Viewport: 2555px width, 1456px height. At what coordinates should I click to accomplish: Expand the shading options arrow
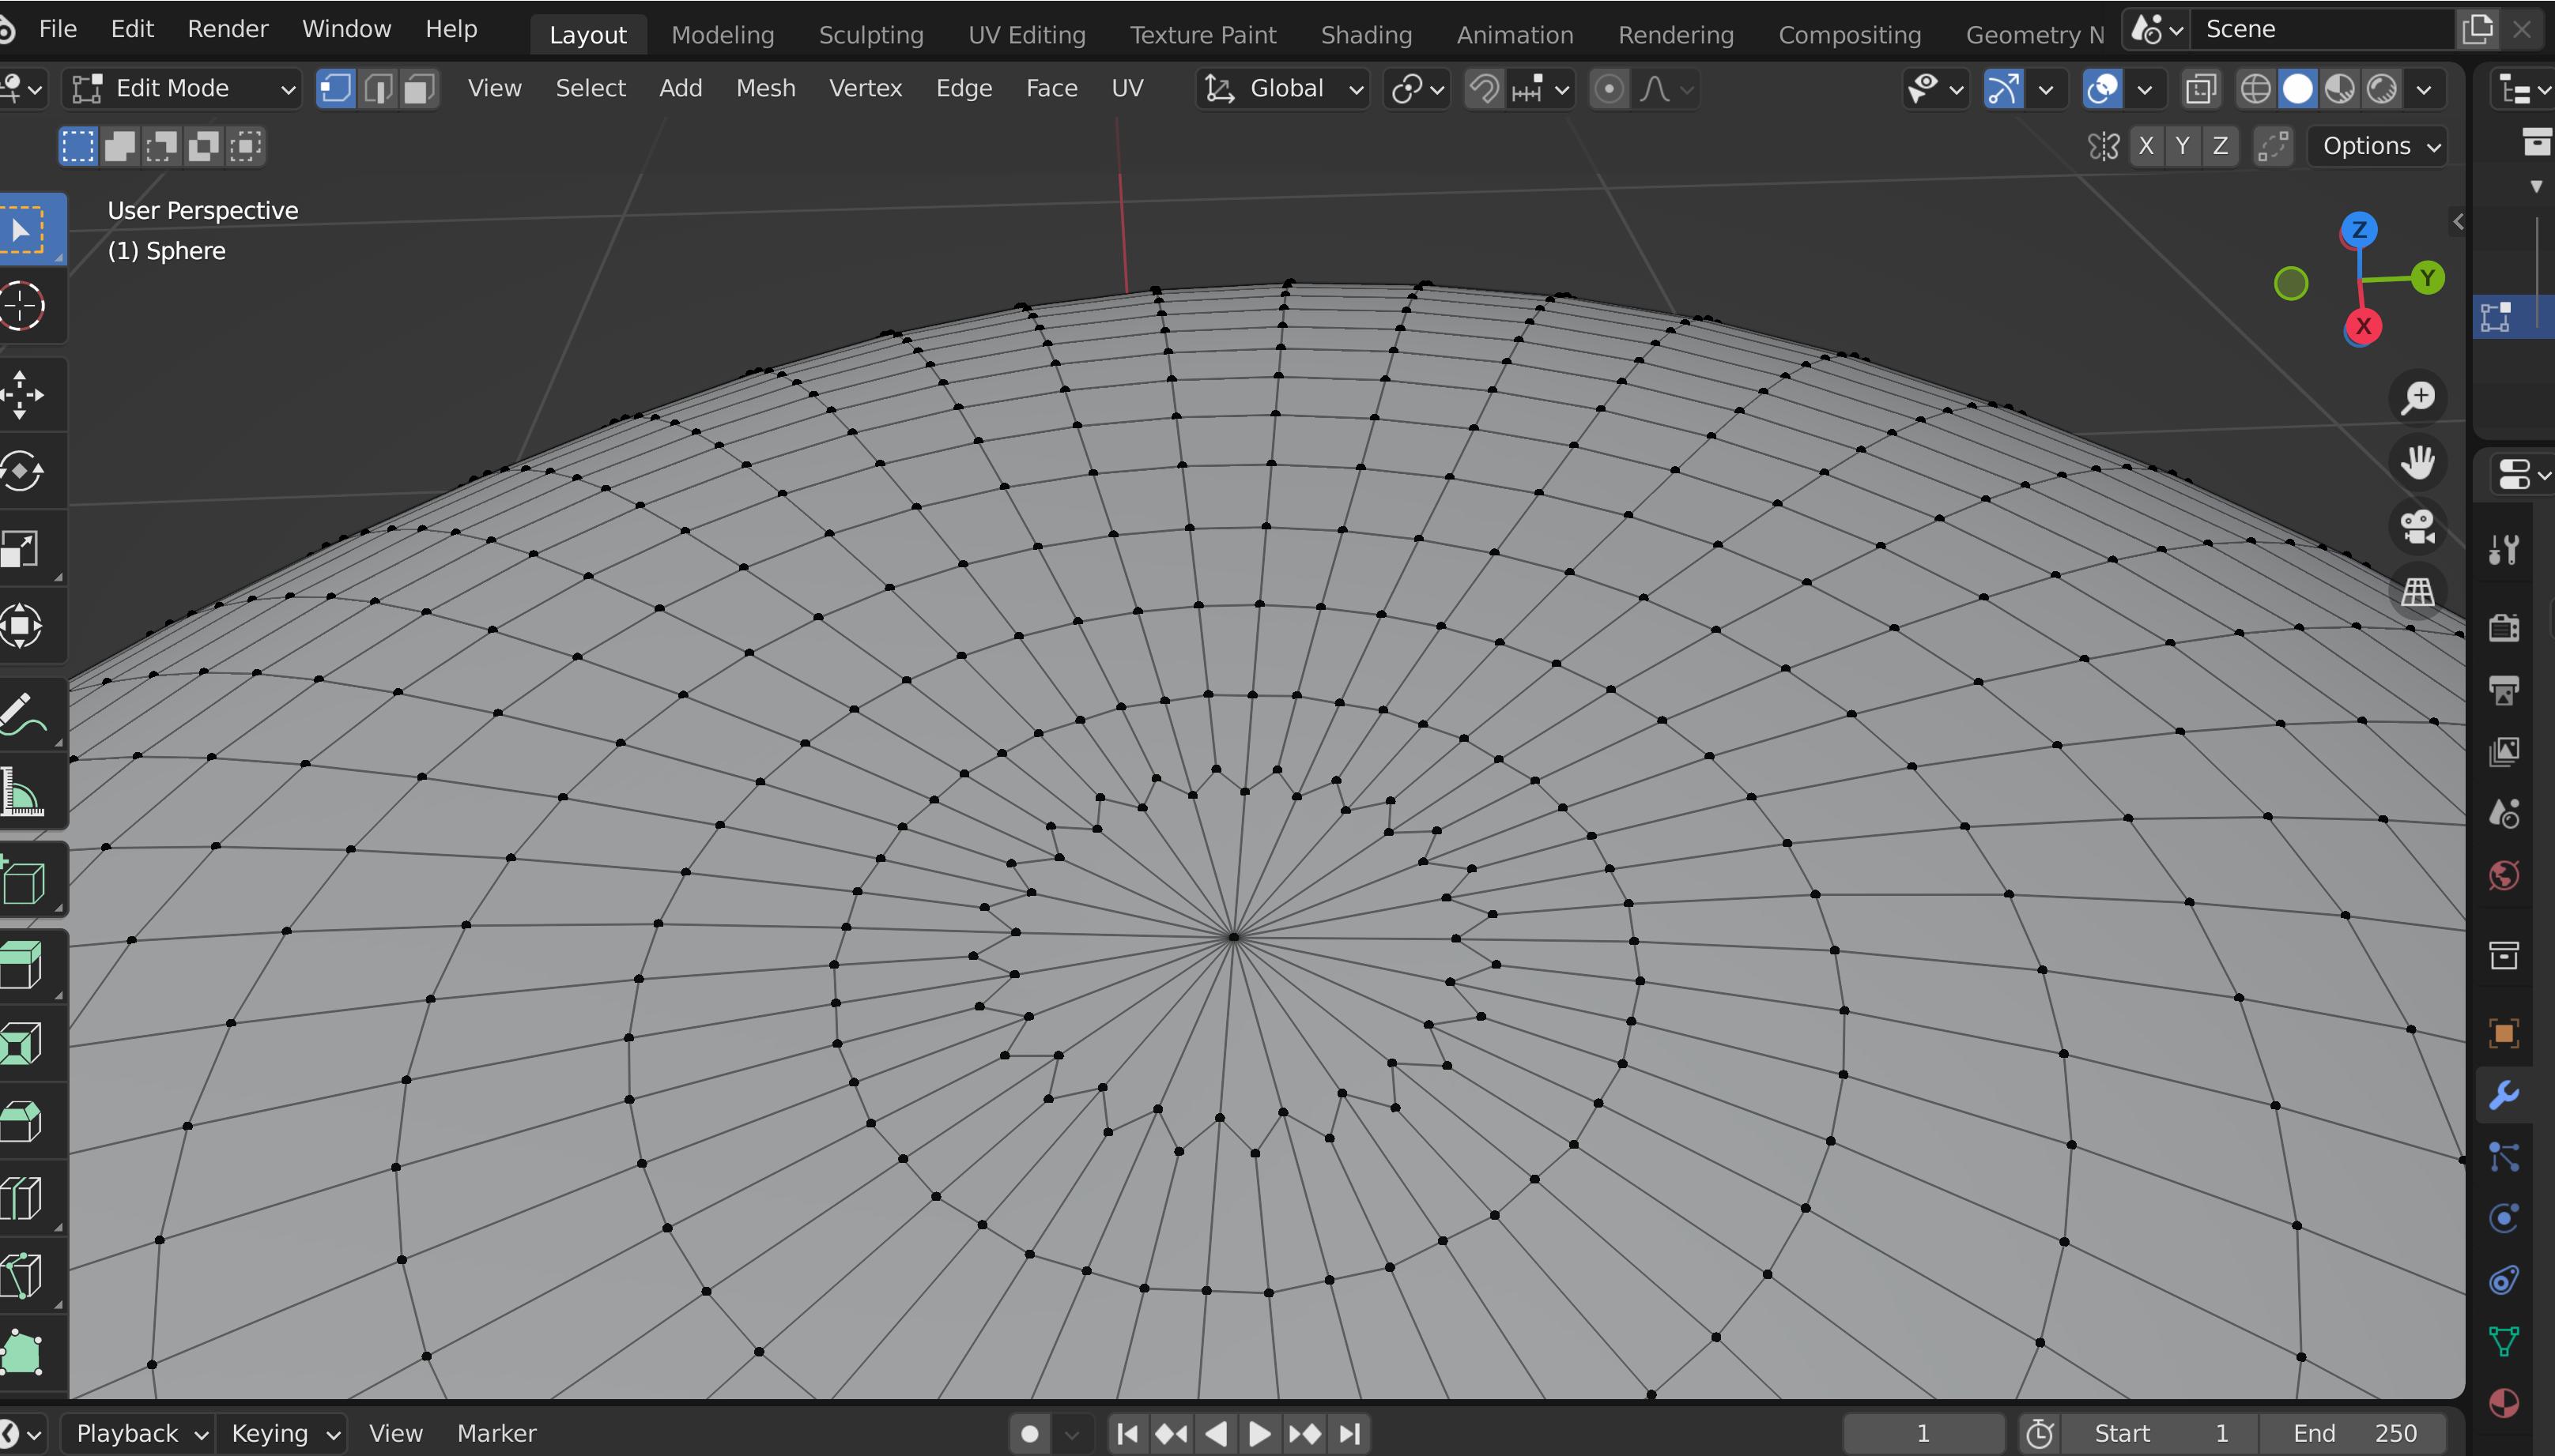2425,89
